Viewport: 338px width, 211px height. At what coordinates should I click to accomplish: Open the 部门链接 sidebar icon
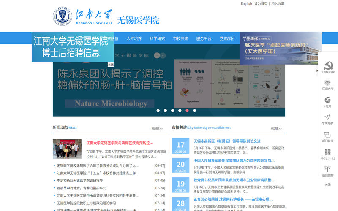click(x=327, y=135)
